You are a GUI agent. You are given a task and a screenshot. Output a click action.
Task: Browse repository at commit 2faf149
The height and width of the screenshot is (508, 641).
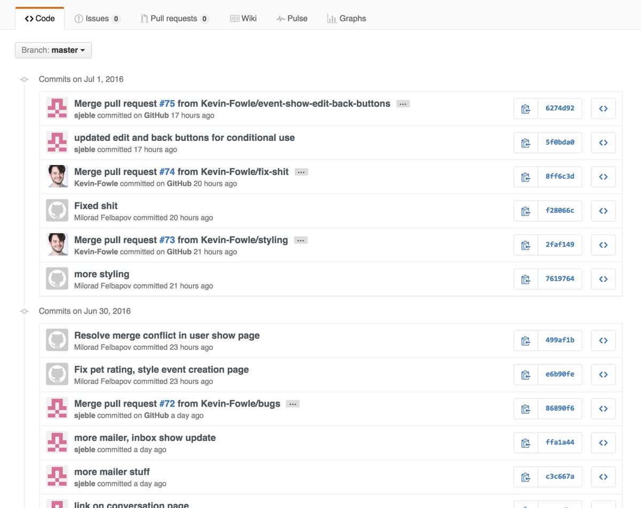tap(603, 245)
